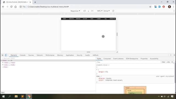176x99 pixels.
Task: Open the Computed sidebar tab
Action: (107, 59)
